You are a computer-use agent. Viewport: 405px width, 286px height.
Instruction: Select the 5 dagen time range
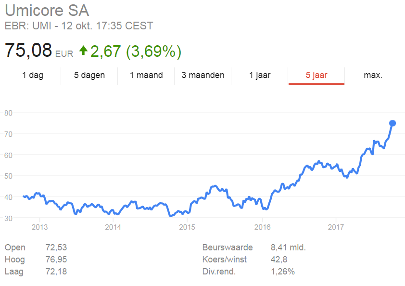[89, 75]
